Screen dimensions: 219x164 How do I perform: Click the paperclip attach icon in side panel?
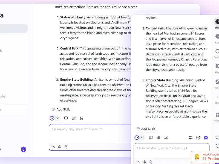[x=159, y=138]
